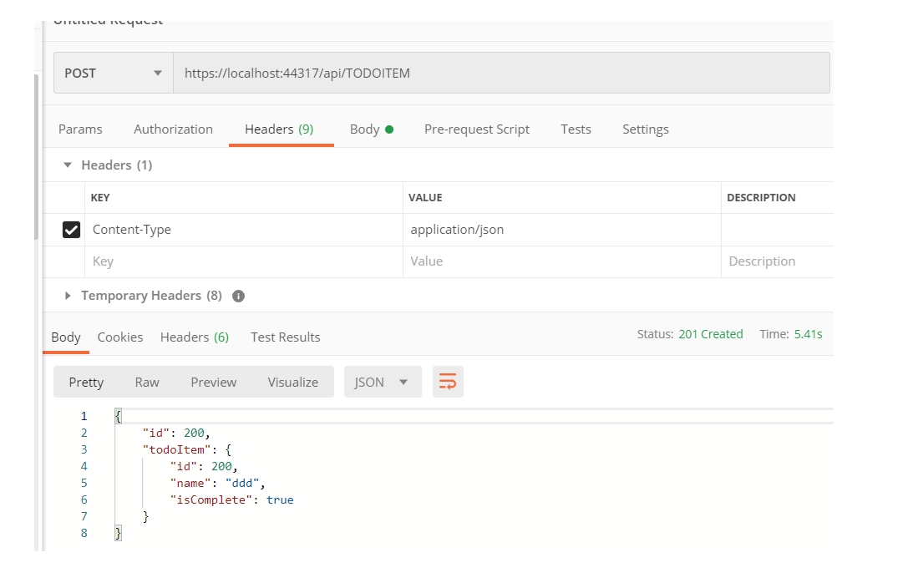Expand the Temporary Headers (8) section
The image size is (898, 573).
point(68,296)
